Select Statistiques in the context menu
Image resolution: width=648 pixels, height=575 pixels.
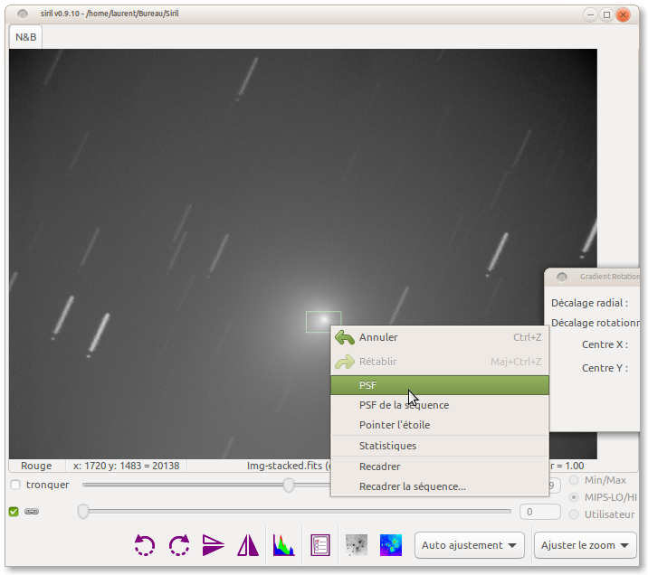coord(387,446)
